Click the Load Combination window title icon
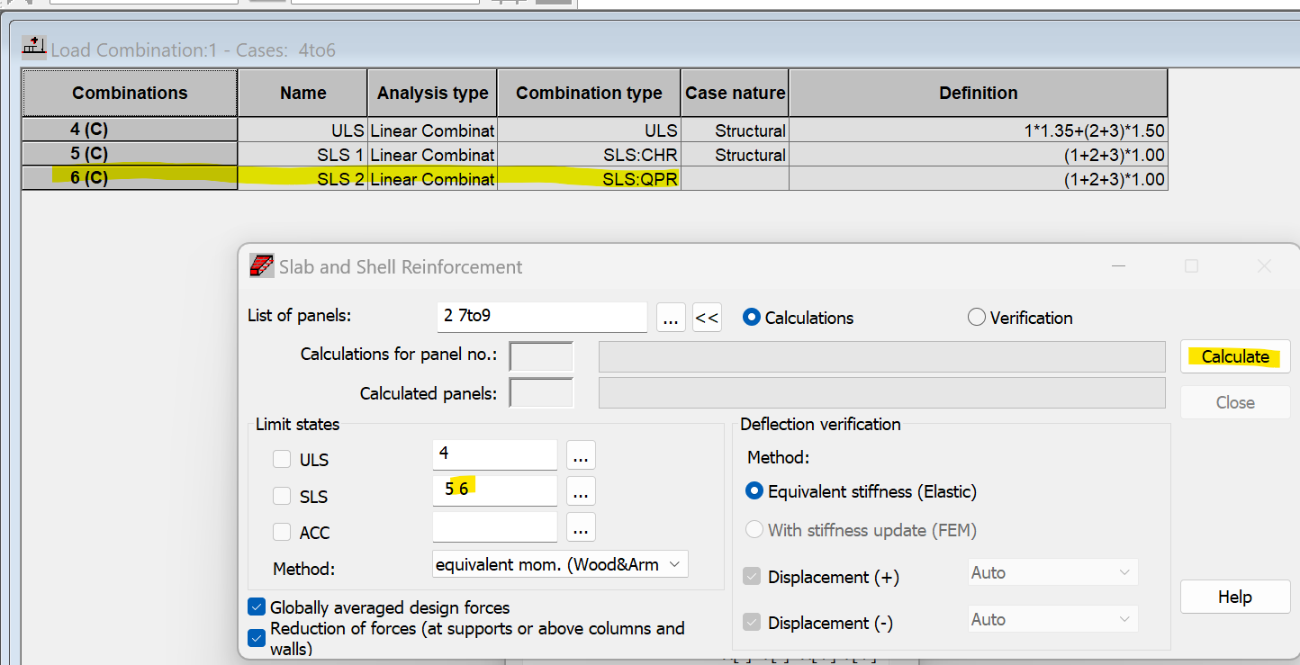This screenshot has height=665, width=1300. [x=34, y=48]
